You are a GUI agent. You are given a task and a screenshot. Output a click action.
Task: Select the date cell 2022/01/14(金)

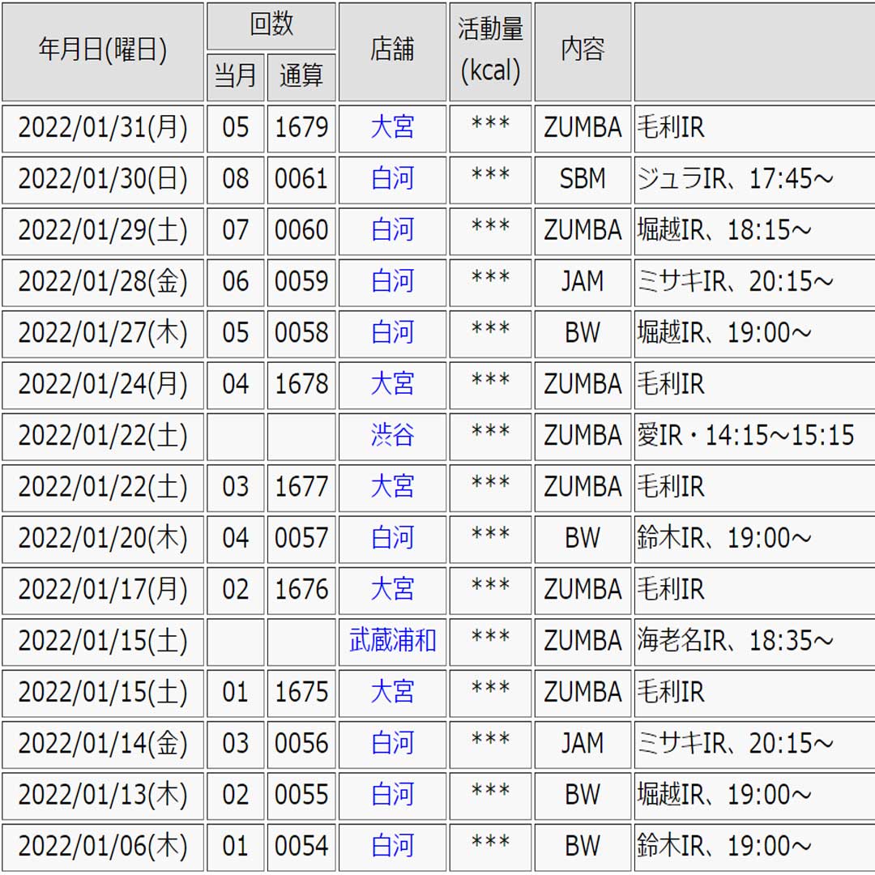tap(103, 745)
